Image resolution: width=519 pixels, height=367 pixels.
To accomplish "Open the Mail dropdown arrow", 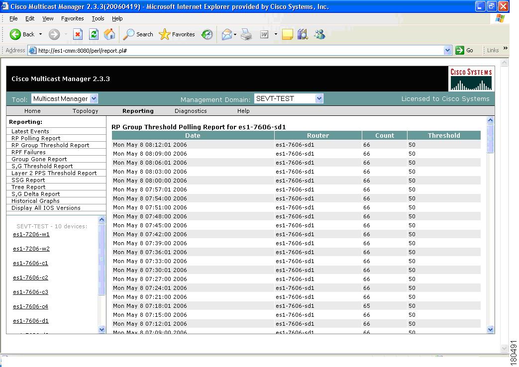I will (x=235, y=34).
